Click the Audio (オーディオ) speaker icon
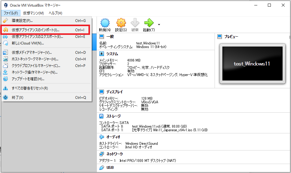Screen dimensions: 291x173 (101, 137)
